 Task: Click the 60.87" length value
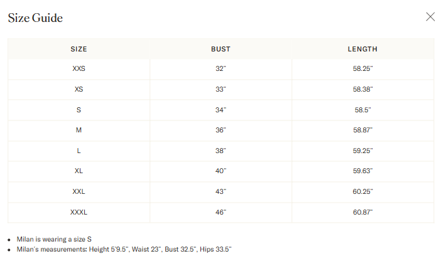[362, 212]
